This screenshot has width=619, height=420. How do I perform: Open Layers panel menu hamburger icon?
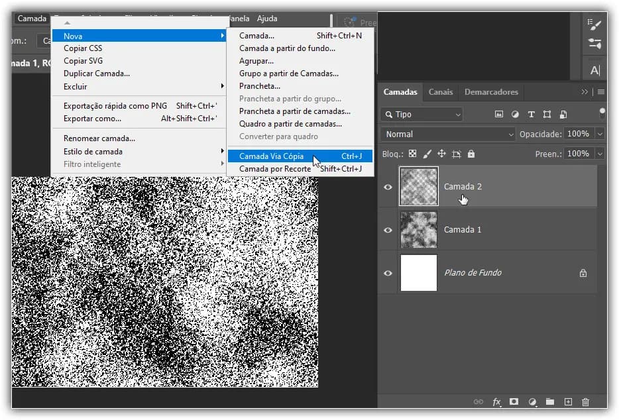[601, 92]
